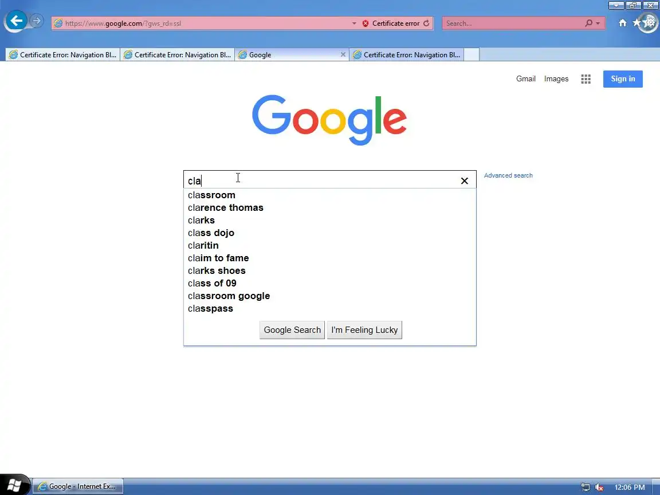
Task: Select suggestion 'classroom'
Action: 329,195
